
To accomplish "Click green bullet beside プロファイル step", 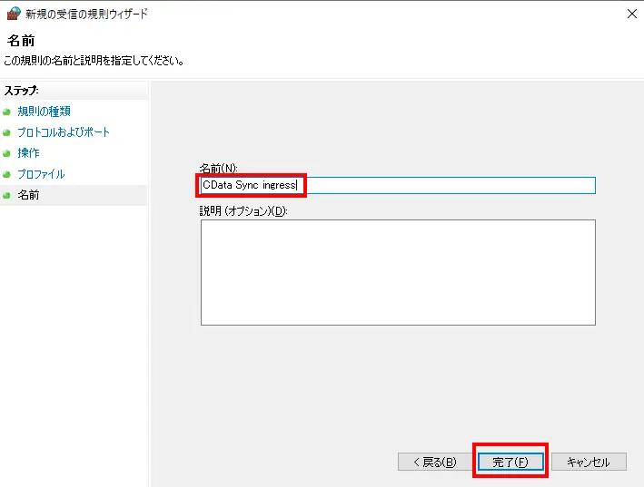I will [x=6, y=174].
